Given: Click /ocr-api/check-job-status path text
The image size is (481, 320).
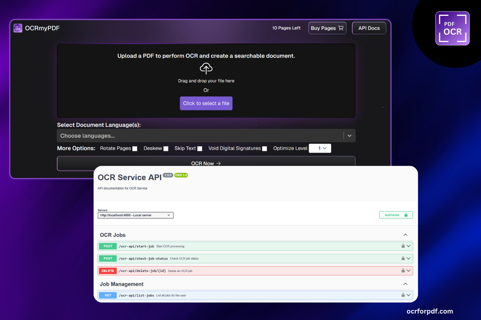Looking at the screenshot, I should click(143, 259).
